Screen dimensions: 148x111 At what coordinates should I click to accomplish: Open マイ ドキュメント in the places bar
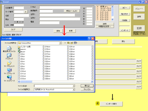point(9,64)
